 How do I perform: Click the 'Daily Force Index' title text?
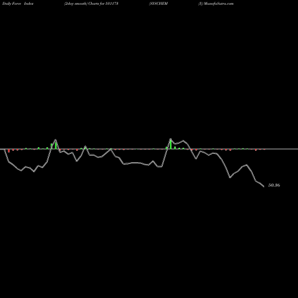coord(18,4)
